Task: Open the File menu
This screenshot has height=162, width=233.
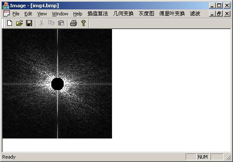Action: (x=16, y=14)
